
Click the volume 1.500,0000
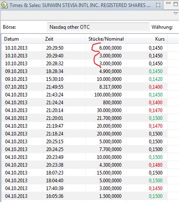(110, 196)
